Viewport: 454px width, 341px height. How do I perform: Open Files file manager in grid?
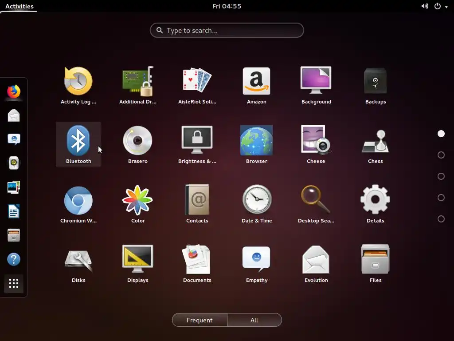376,264
